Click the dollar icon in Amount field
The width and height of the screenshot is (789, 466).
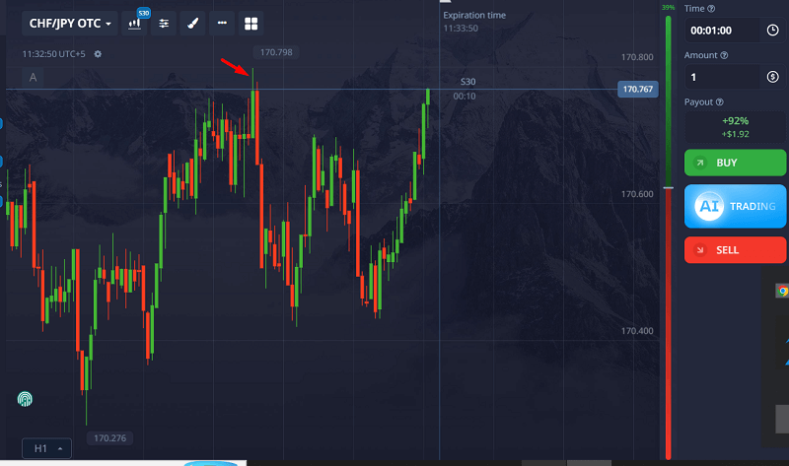(771, 77)
